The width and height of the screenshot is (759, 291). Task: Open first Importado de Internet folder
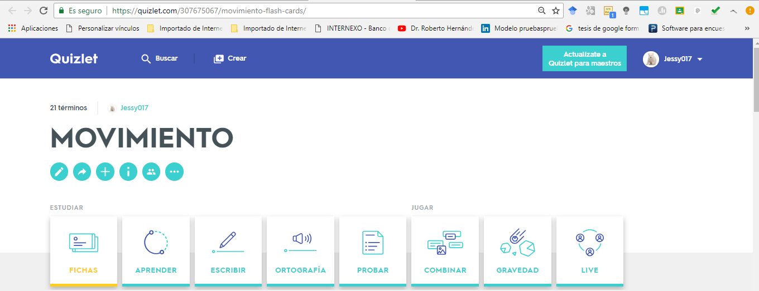click(185, 28)
